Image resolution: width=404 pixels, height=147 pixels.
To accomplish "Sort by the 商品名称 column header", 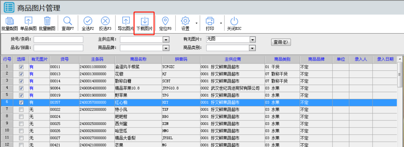I will [138, 59].
